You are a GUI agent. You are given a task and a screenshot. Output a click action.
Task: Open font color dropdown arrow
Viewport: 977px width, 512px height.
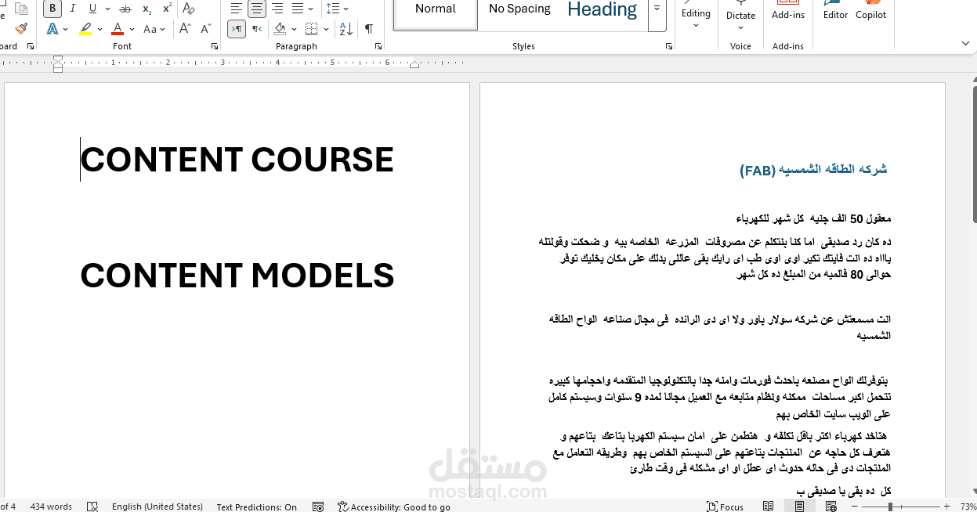click(132, 29)
